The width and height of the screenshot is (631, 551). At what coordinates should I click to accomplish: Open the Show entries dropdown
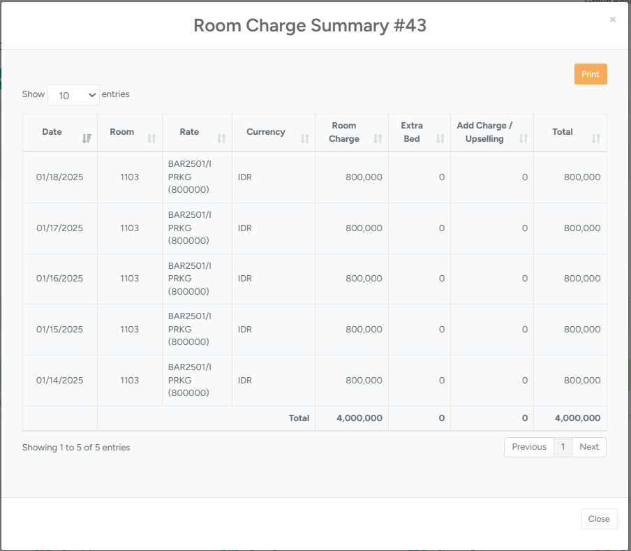point(73,95)
